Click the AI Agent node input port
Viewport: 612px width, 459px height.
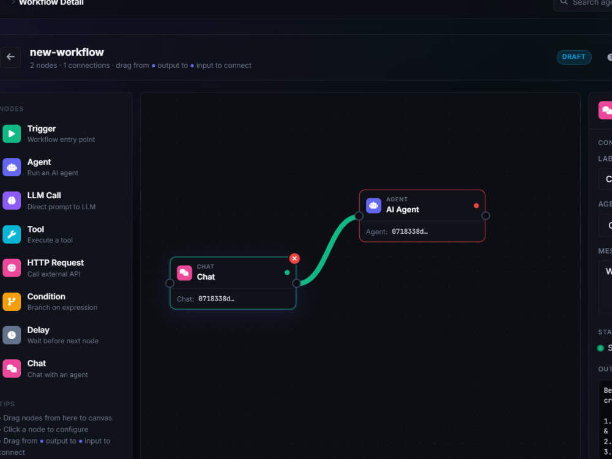coord(359,216)
